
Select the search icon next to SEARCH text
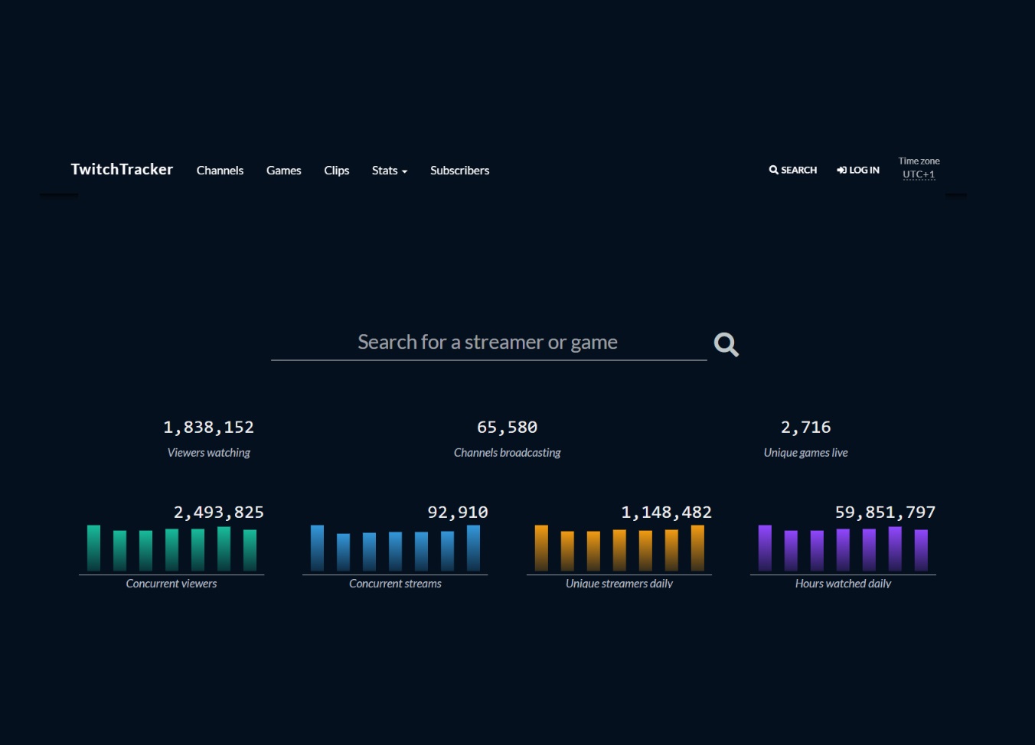[x=773, y=170]
